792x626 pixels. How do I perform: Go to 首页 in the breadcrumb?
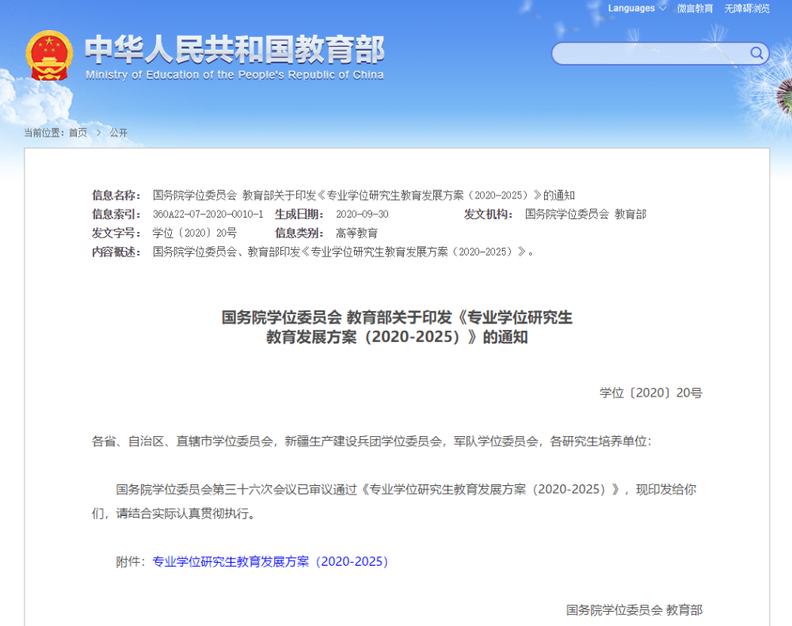tap(78, 133)
